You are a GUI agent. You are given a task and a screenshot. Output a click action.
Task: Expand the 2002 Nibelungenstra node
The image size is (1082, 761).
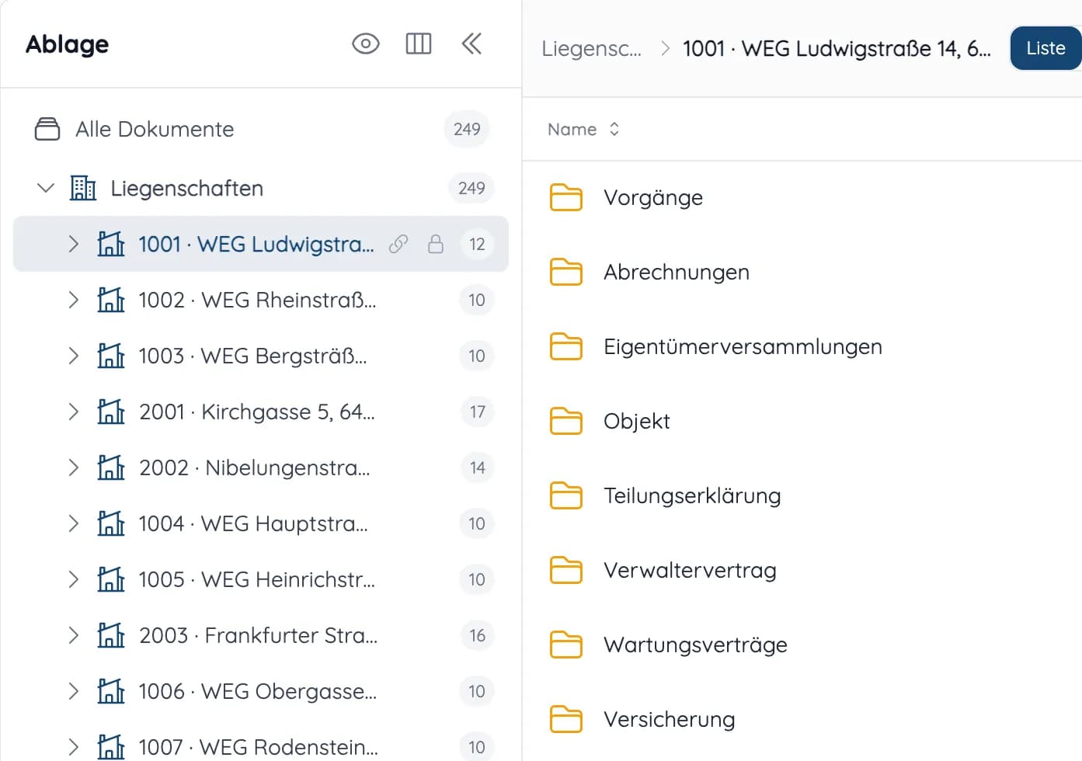pos(73,467)
